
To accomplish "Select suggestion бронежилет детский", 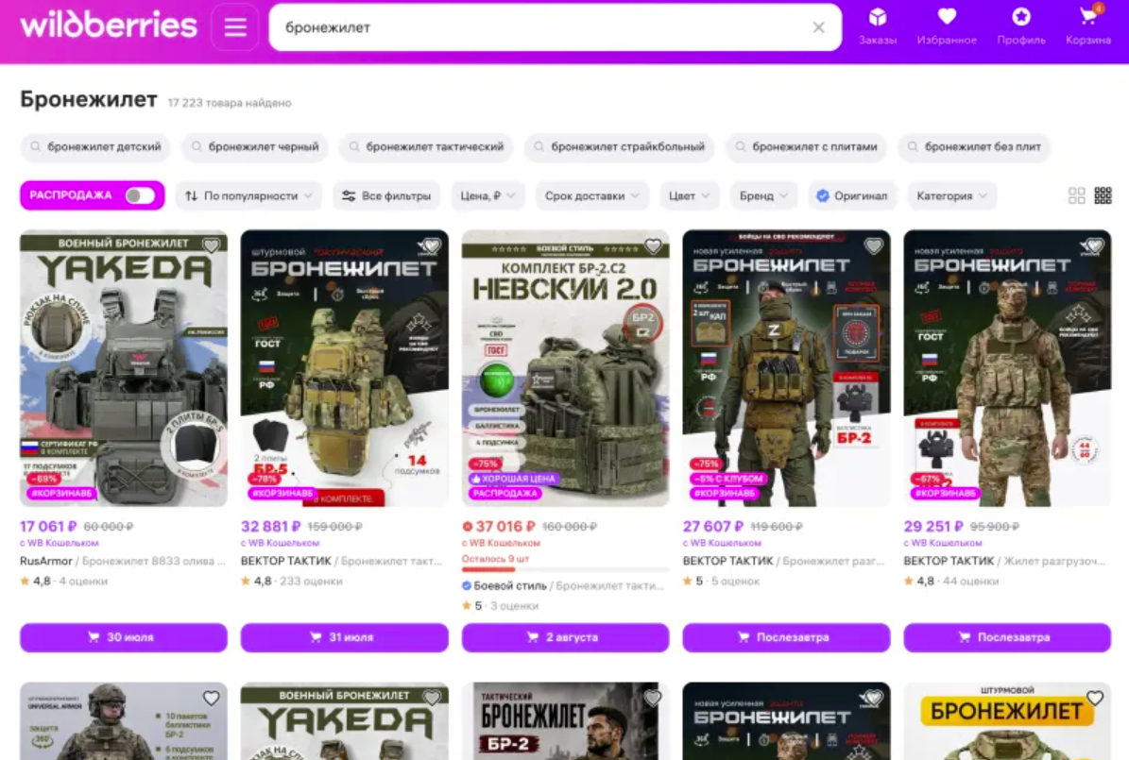I will click(95, 147).
